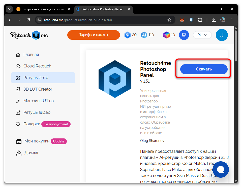Click the page vertical scrollbar thumb
Viewport: 242px width, 187px height.
(236, 46)
